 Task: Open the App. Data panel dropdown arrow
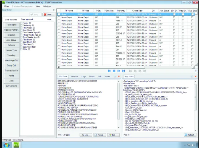tap(192, 76)
